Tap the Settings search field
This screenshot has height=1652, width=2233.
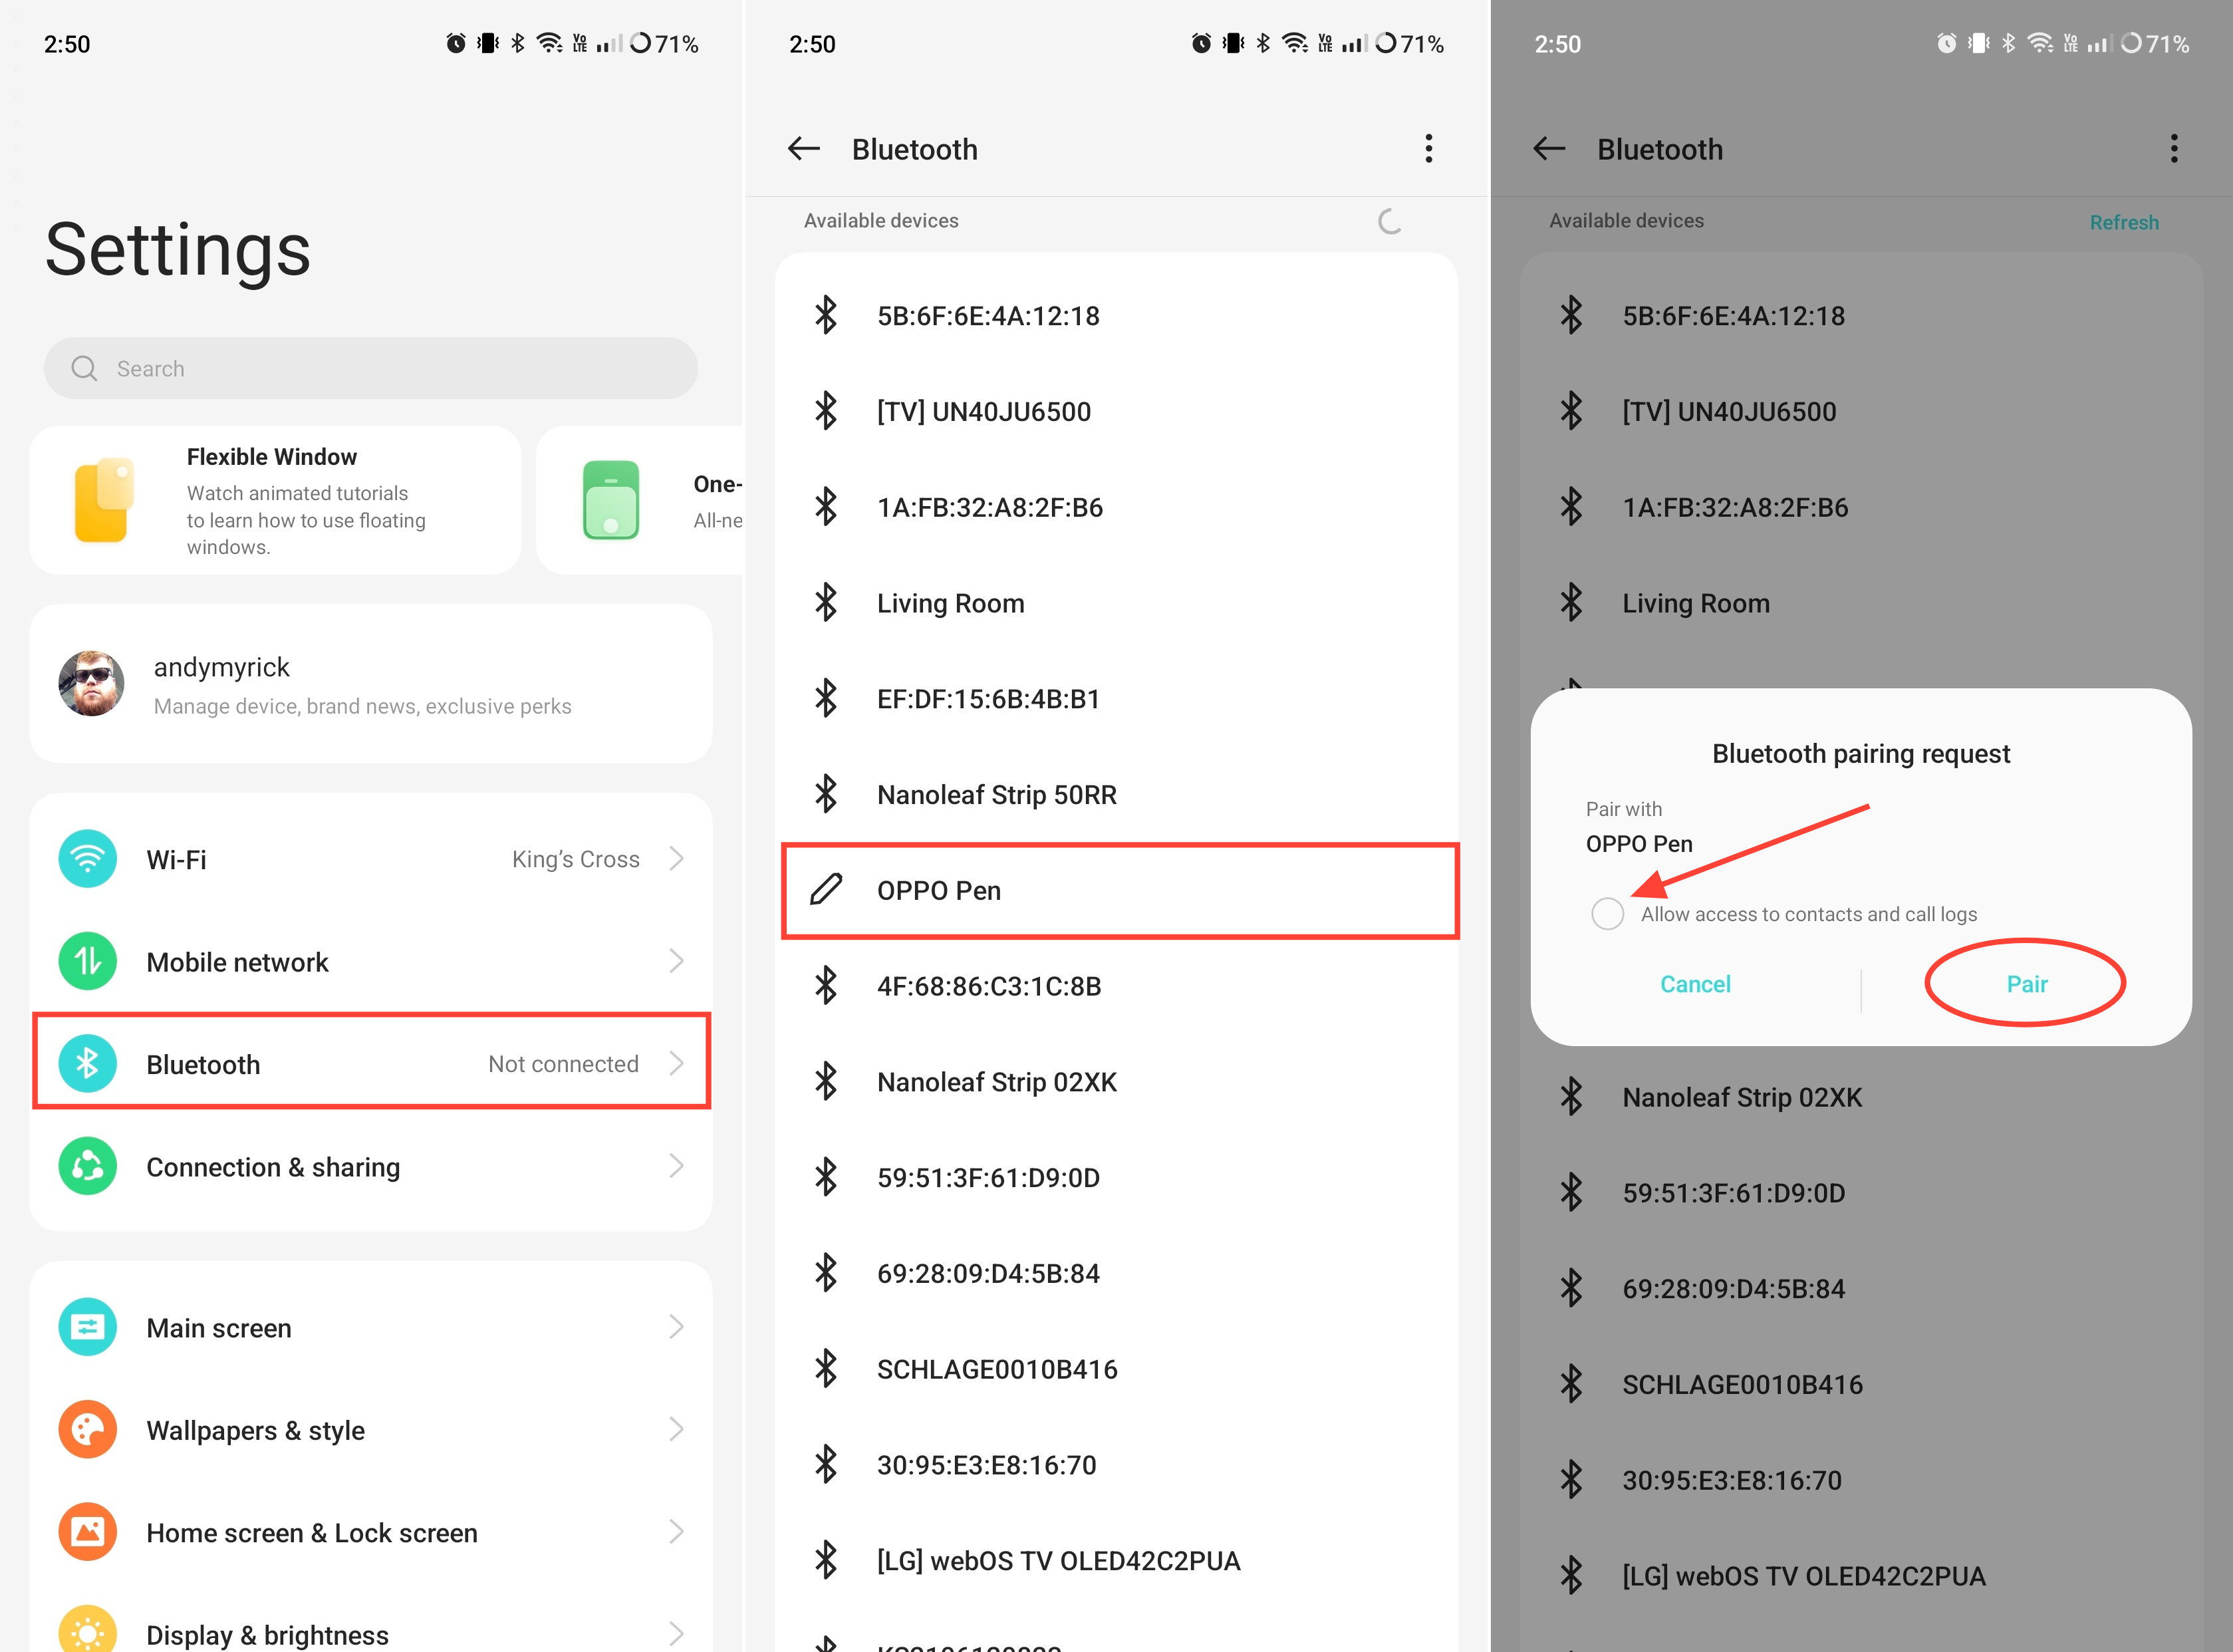(x=371, y=369)
